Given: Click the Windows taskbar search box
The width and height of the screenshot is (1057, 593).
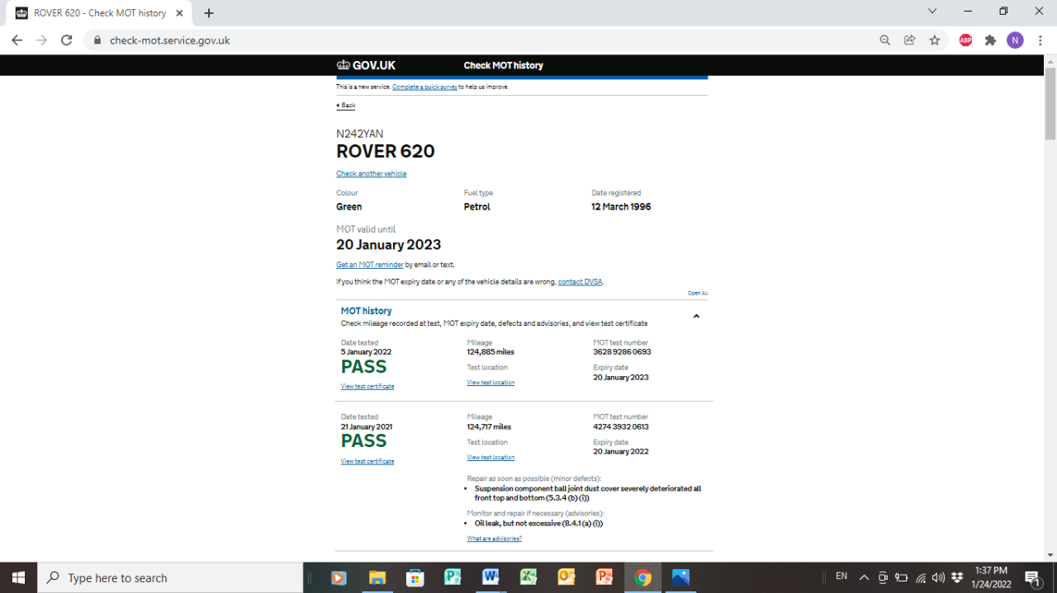Looking at the screenshot, I should [171, 577].
